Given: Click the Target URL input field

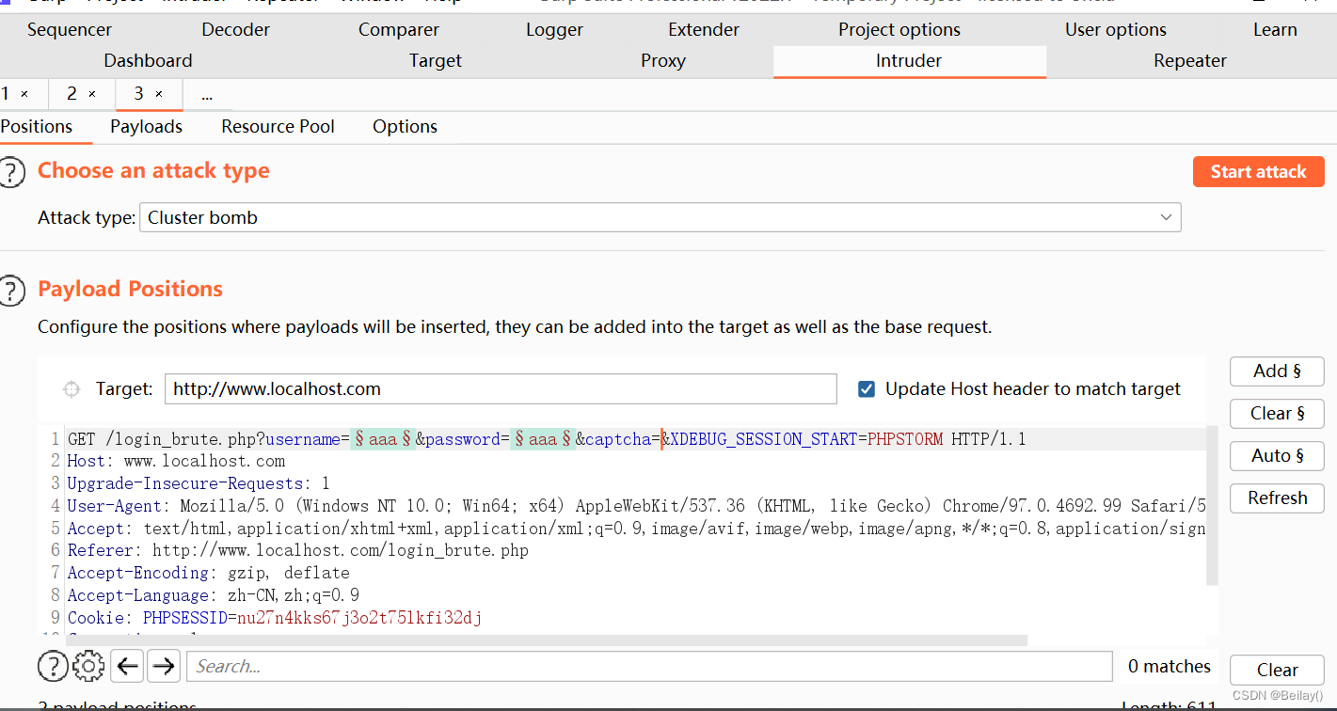Looking at the screenshot, I should [x=501, y=388].
